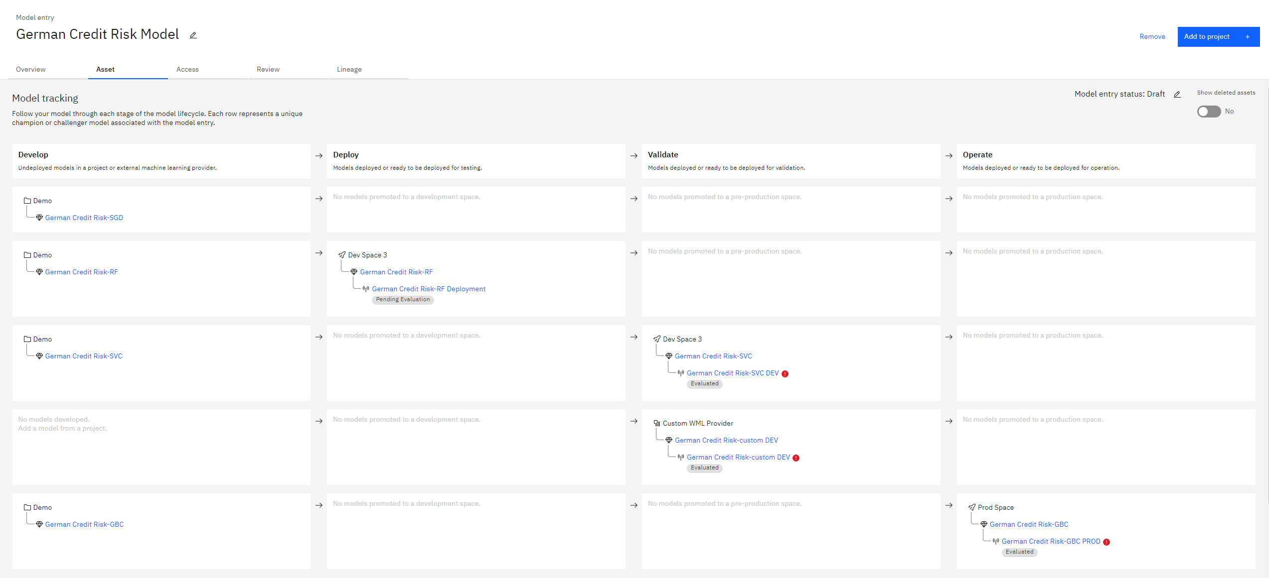Click the rocket icon next to Dev Space 3 in Deploy
1269x578 pixels.
(342, 255)
